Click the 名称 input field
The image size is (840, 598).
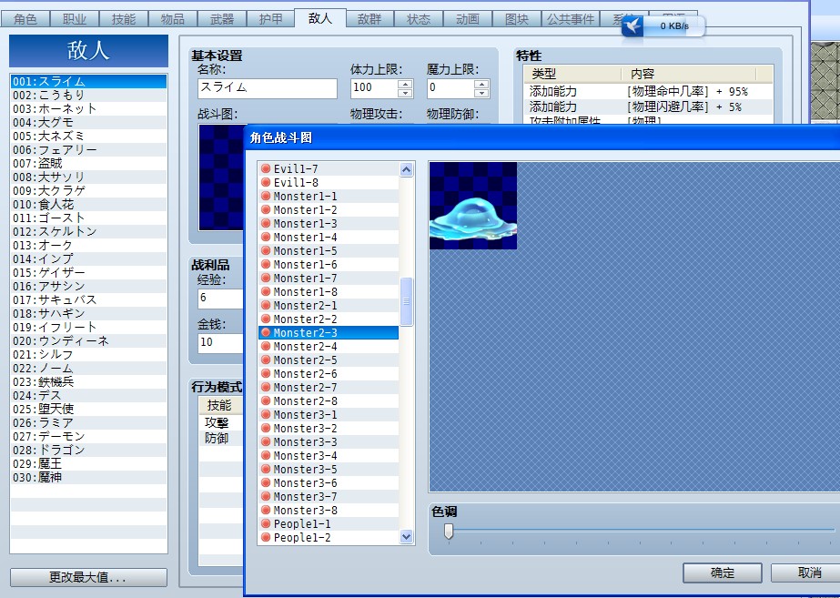[x=268, y=88]
